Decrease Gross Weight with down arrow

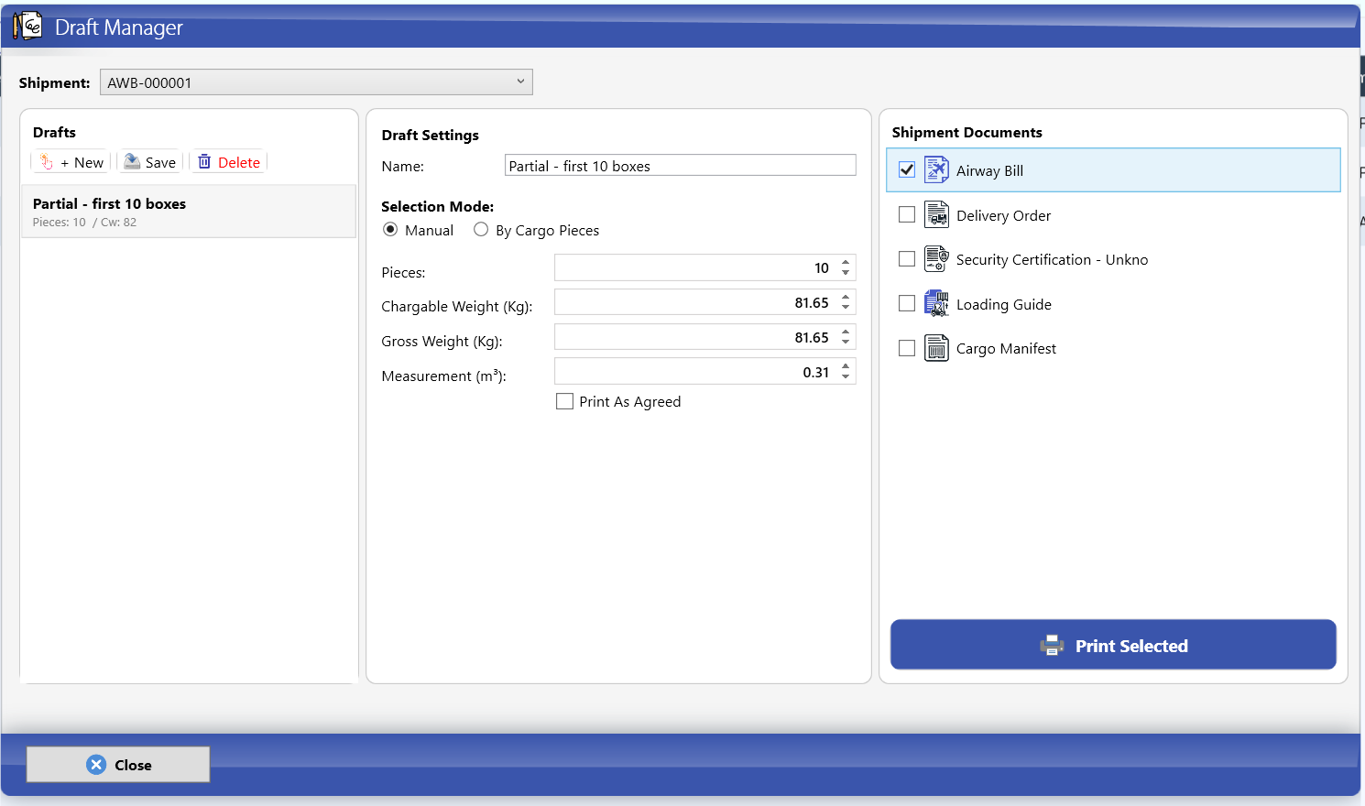(x=846, y=343)
